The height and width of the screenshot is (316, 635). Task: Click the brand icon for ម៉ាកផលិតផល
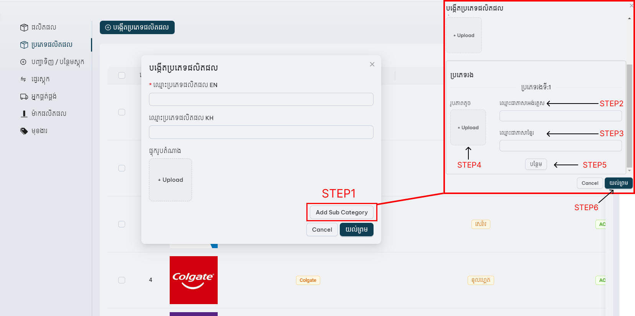pyautogui.click(x=24, y=114)
